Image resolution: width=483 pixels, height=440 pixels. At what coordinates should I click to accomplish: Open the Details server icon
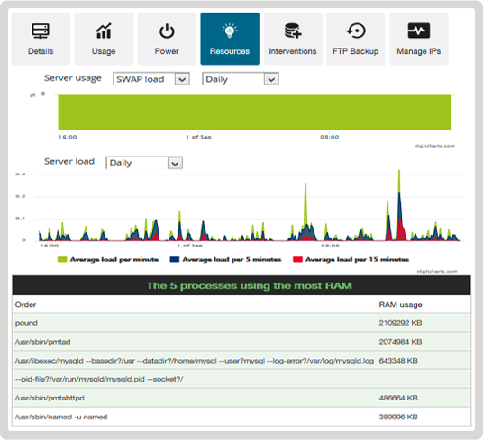[41, 31]
